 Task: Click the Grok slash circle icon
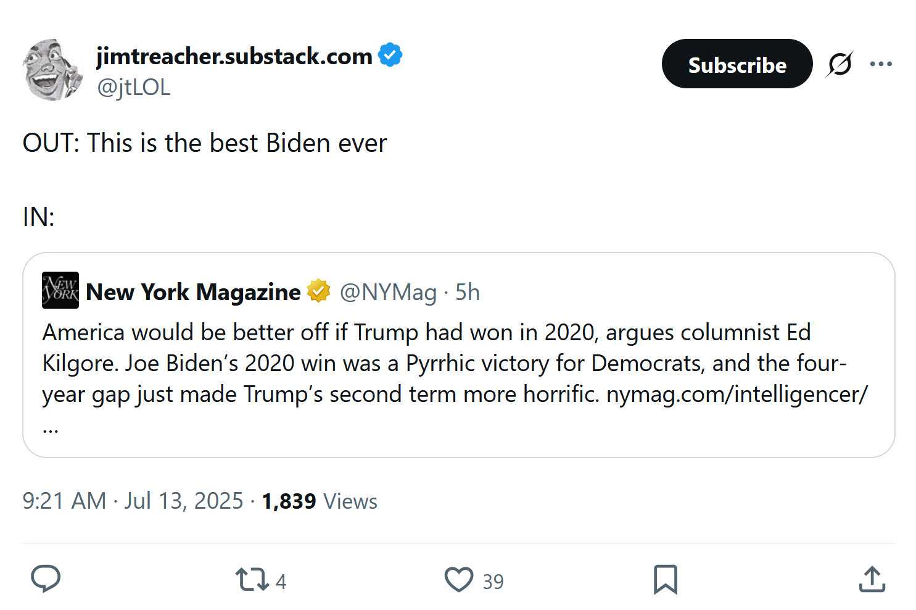point(840,64)
